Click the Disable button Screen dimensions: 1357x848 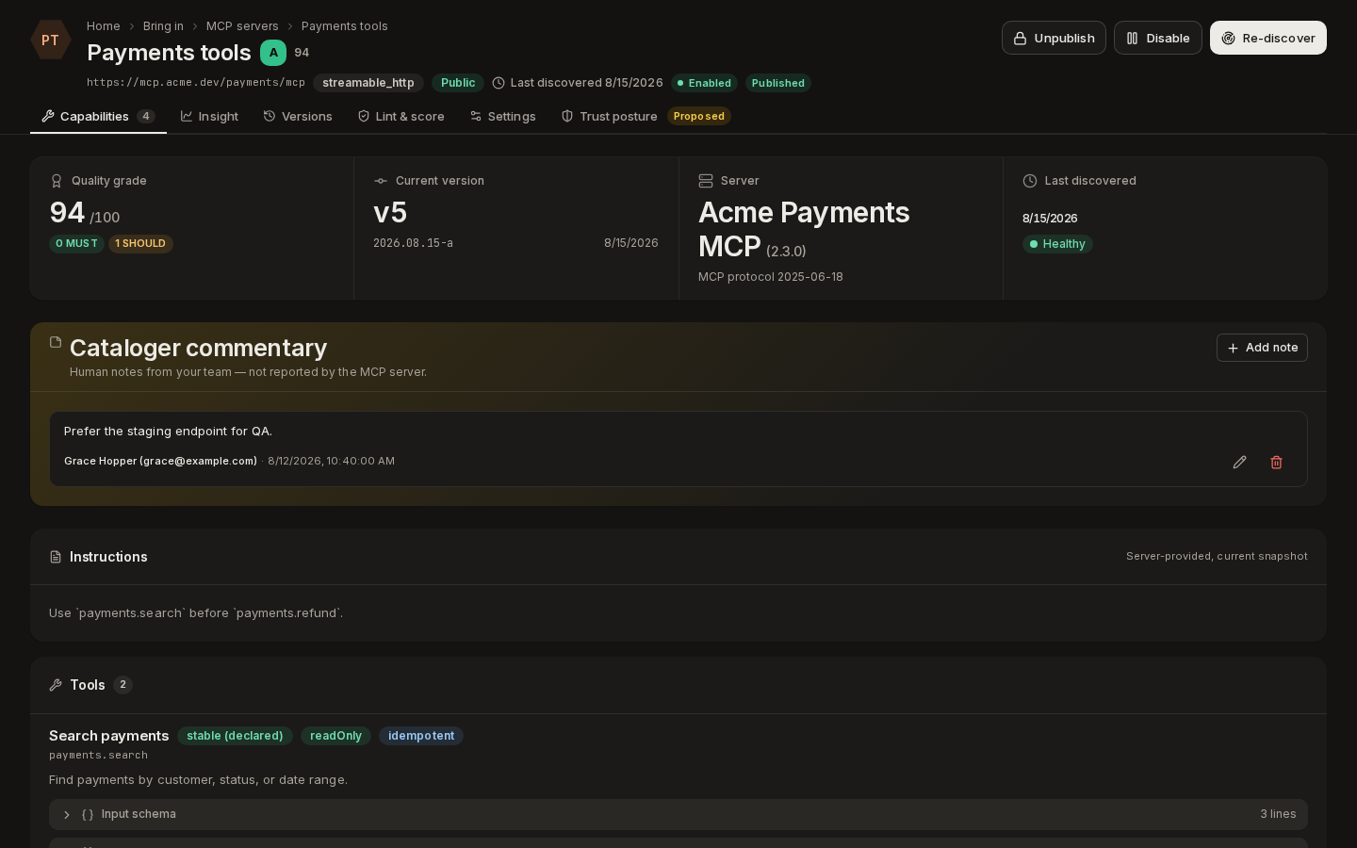click(1158, 38)
